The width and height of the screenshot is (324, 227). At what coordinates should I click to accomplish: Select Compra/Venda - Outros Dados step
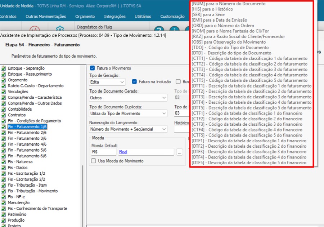coord(35,103)
